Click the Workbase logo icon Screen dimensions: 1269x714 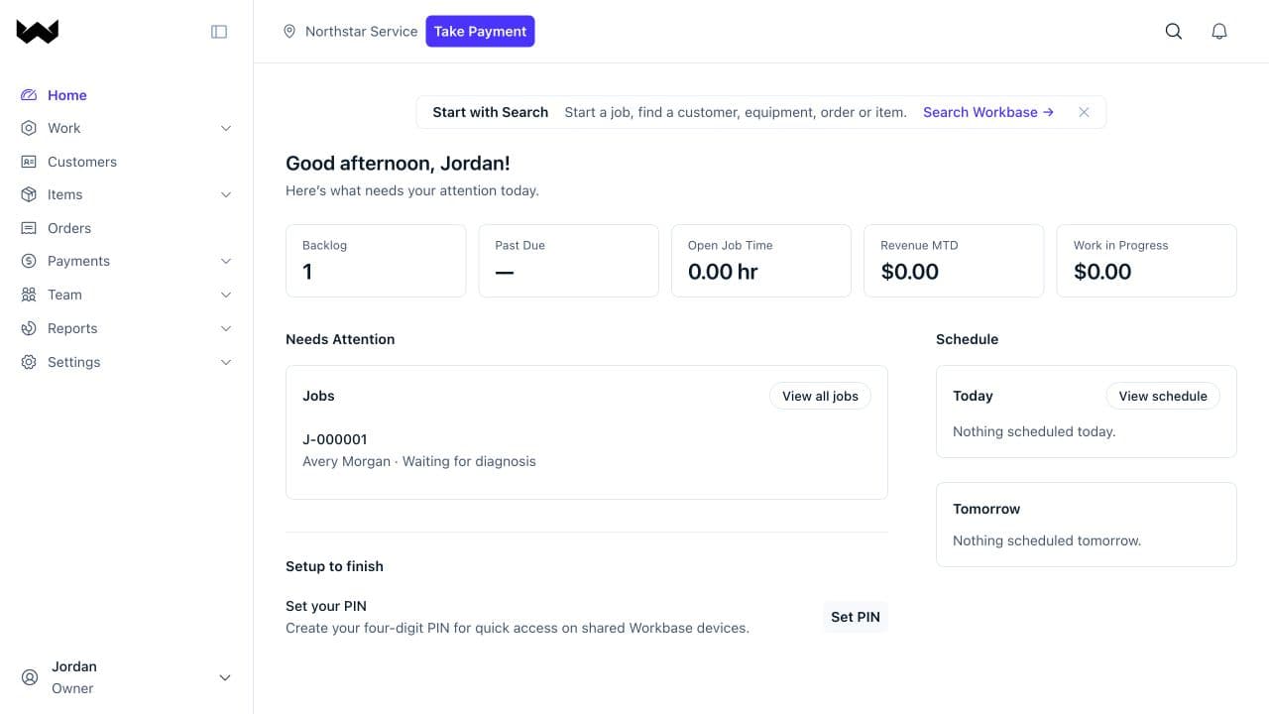pos(38,32)
